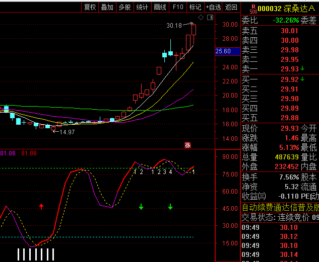
Task: Click the second green down arrow signal
Action: click(x=170, y=206)
